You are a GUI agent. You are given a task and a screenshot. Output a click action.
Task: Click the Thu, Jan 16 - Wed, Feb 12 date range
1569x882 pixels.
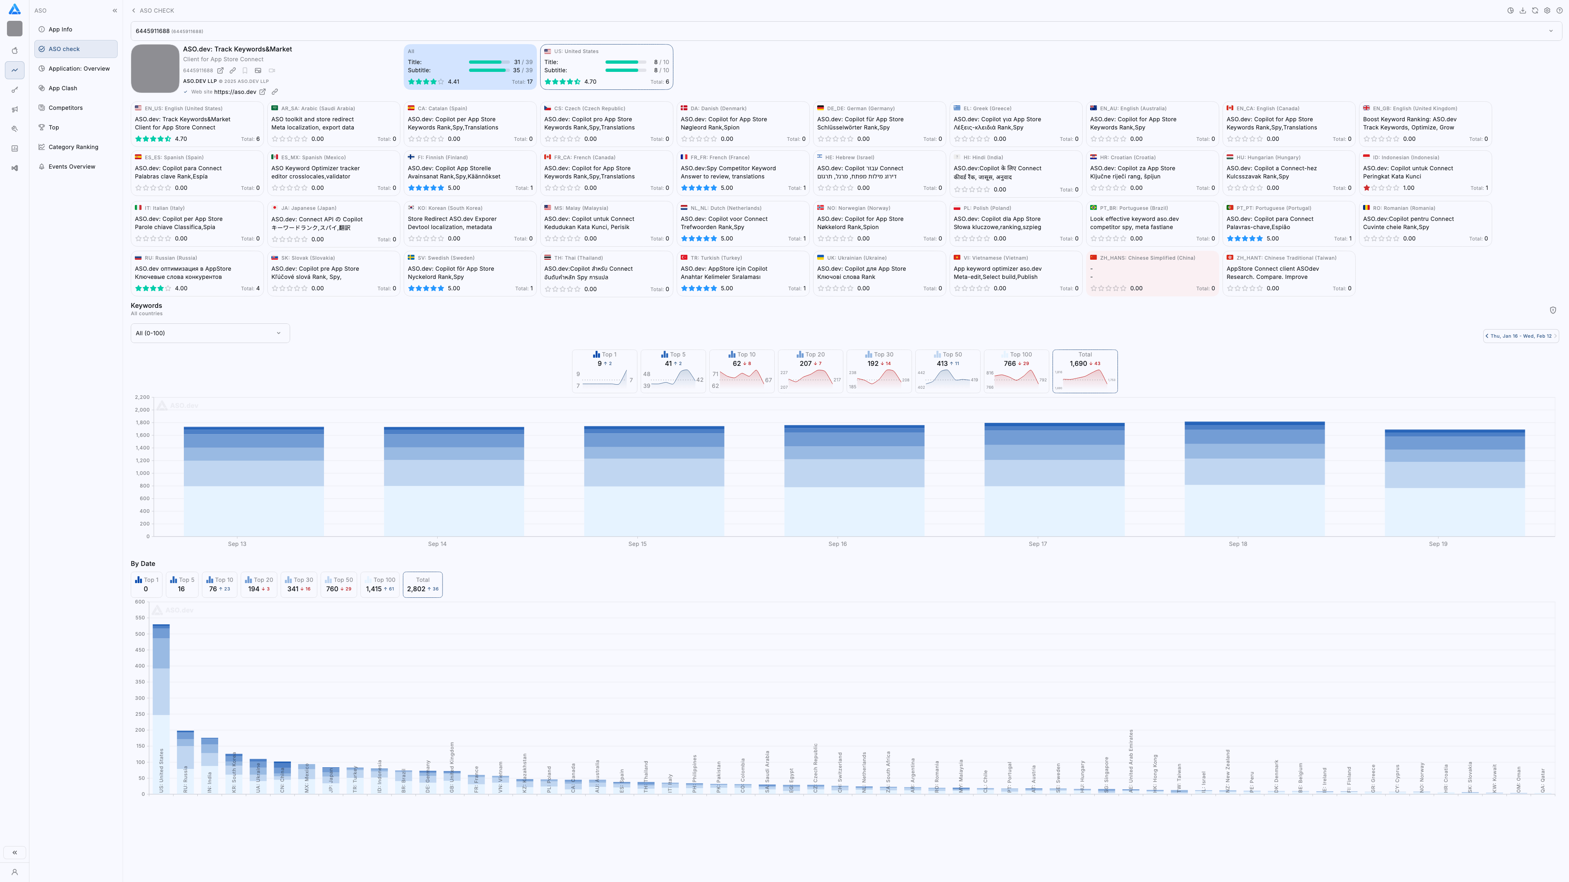point(1520,336)
